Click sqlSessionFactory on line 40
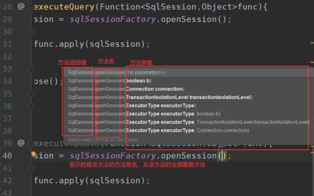 click(x=112, y=155)
